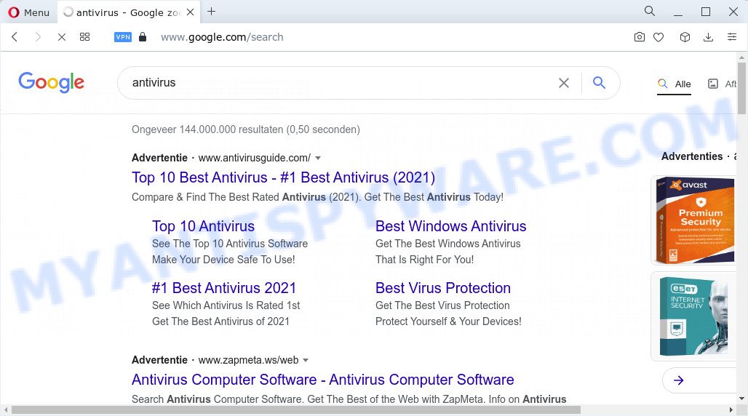
Task: Open the Best Windows Antivirus sitelink
Action: (451, 226)
